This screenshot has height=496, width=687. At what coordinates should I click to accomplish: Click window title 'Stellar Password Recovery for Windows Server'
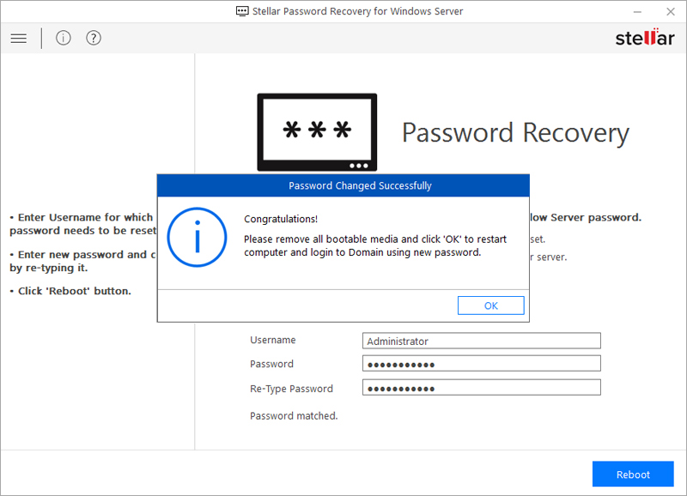pyautogui.click(x=357, y=11)
